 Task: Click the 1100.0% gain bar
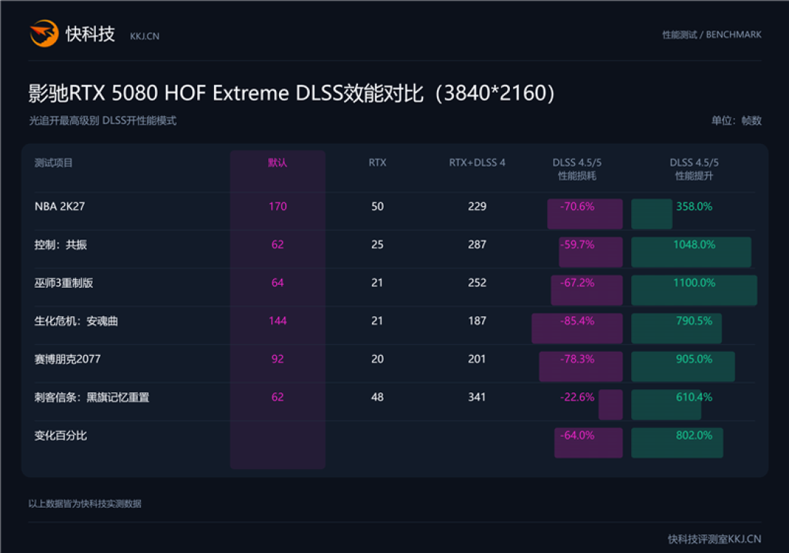[695, 290]
